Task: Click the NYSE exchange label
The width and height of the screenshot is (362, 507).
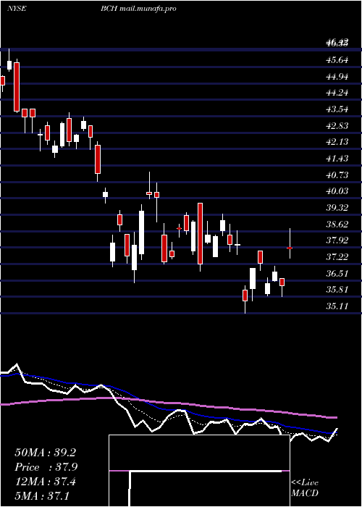Action: point(17,9)
